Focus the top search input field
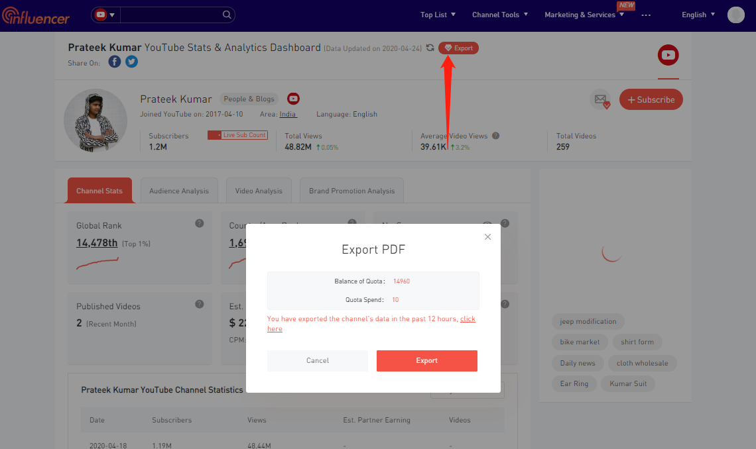756x449 pixels. tap(170, 15)
